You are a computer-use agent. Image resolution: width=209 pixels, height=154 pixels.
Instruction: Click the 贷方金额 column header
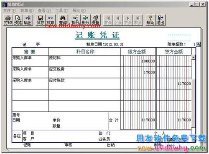[x=174, y=52]
